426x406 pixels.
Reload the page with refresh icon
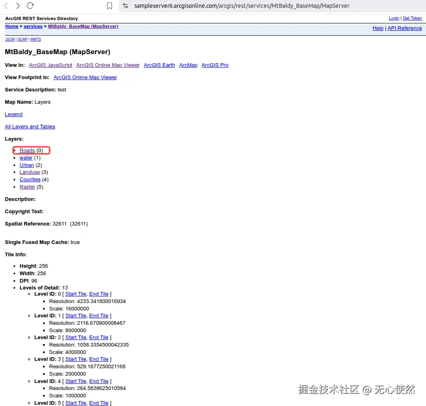[30, 5]
